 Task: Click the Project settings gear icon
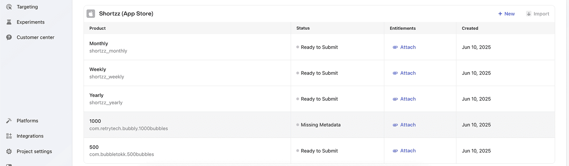click(x=9, y=152)
